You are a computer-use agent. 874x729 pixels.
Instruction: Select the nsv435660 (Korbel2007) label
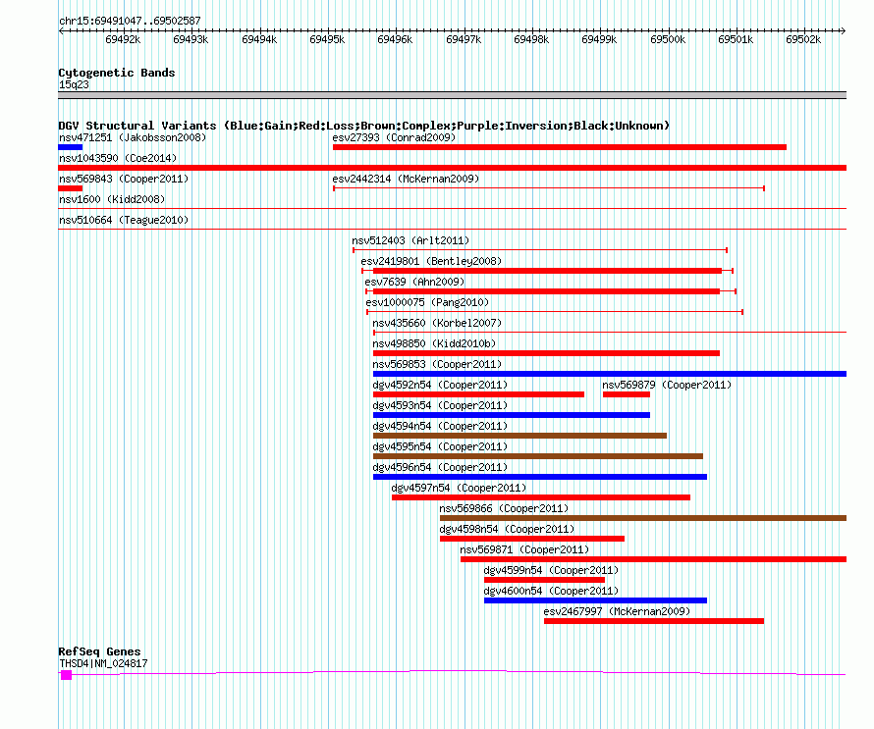pos(437,323)
